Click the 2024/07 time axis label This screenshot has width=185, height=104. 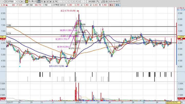(10, 102)
